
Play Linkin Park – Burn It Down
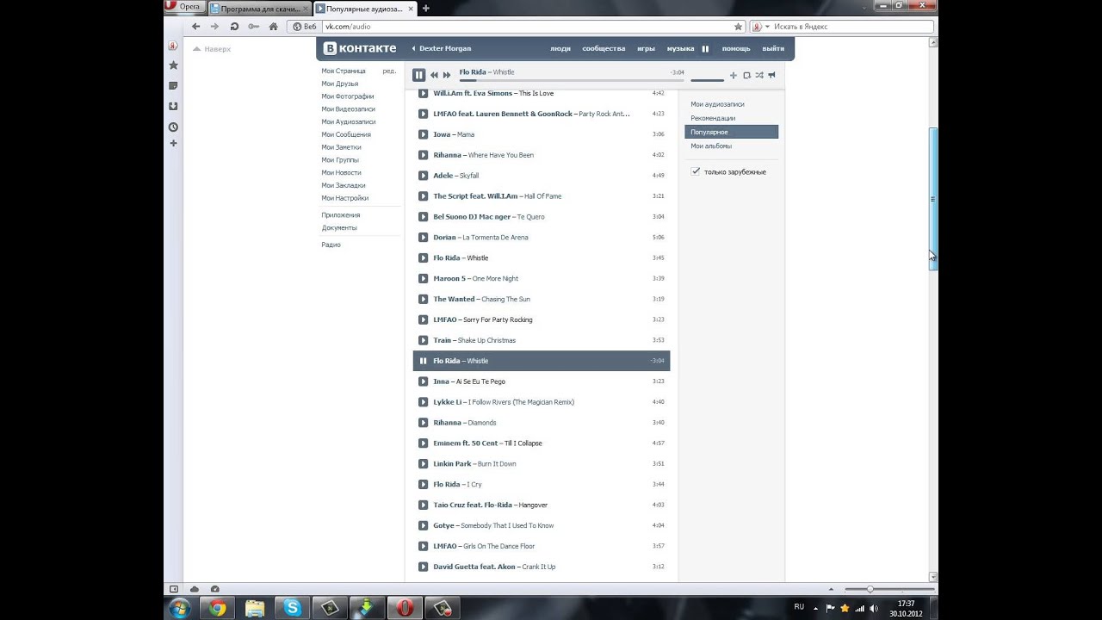[x=423, y=464]
